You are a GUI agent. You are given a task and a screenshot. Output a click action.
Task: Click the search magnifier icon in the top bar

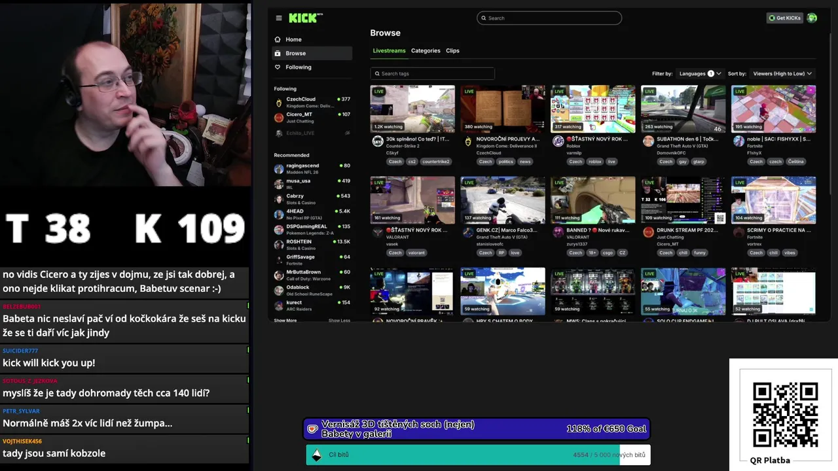pos(484,18)
